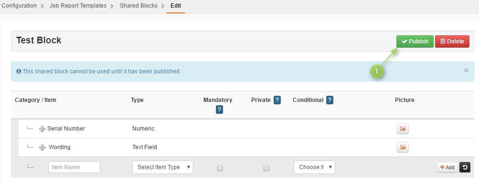Focus the Item Name text field
The height and width of the screenshot is (182, 479).
point(74,167)
